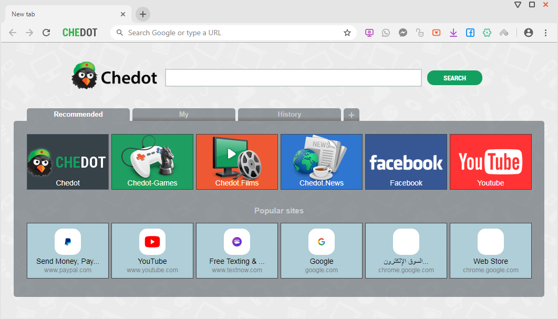Focus the address bar URL field
The image size is (558, 319).
233,33
